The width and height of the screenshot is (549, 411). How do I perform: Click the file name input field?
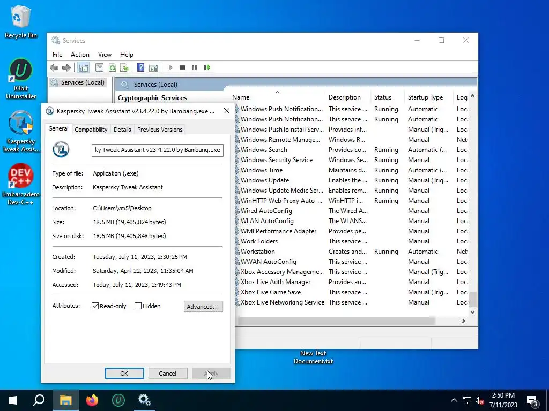tap(158, 150)
